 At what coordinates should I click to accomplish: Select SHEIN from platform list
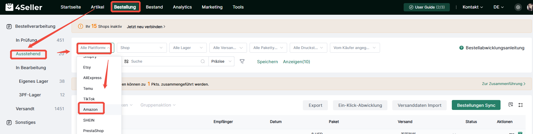coord(99,120)
